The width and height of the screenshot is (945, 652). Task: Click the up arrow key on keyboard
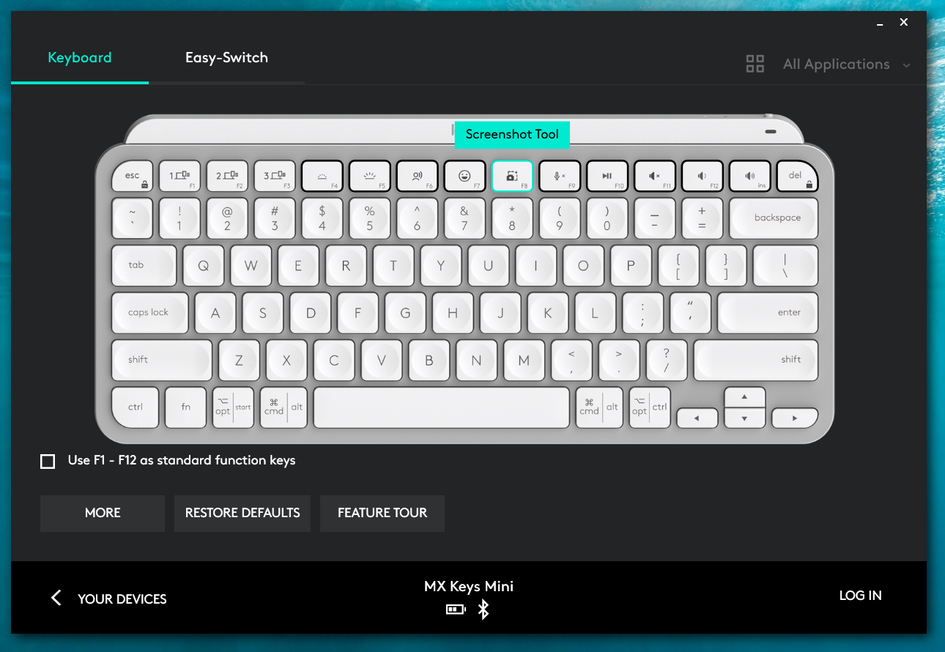(745, 397)
